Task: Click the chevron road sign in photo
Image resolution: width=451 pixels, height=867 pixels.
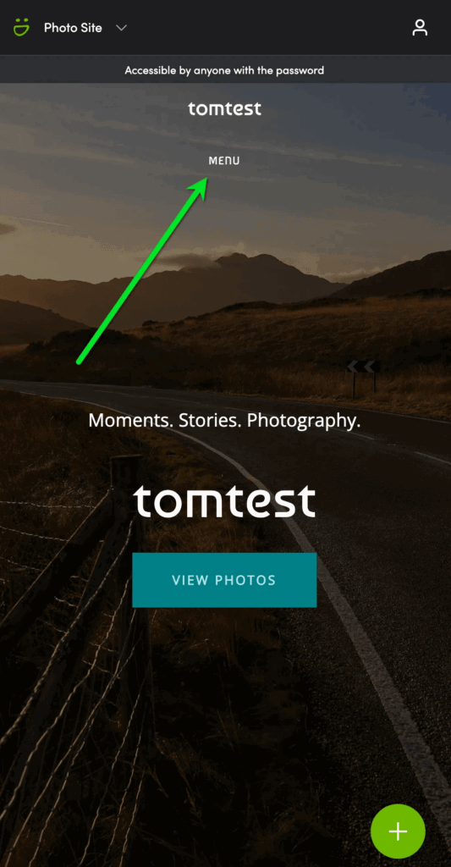Action: tap(363, 366)
